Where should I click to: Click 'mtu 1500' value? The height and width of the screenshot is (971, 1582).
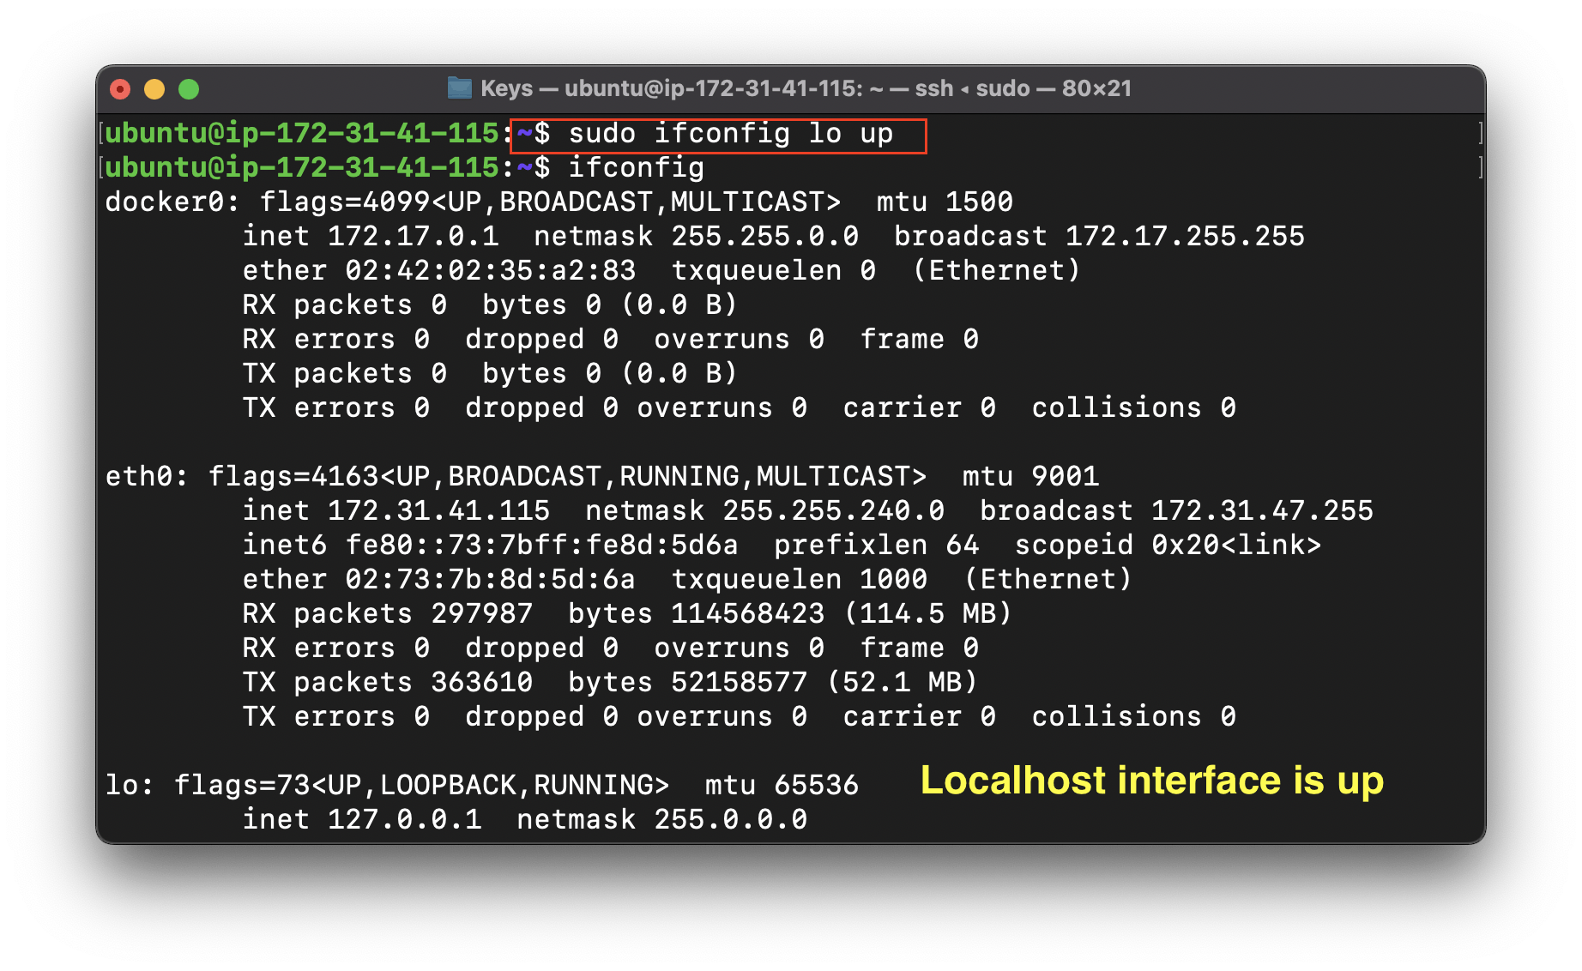click(x=945, y=202)
